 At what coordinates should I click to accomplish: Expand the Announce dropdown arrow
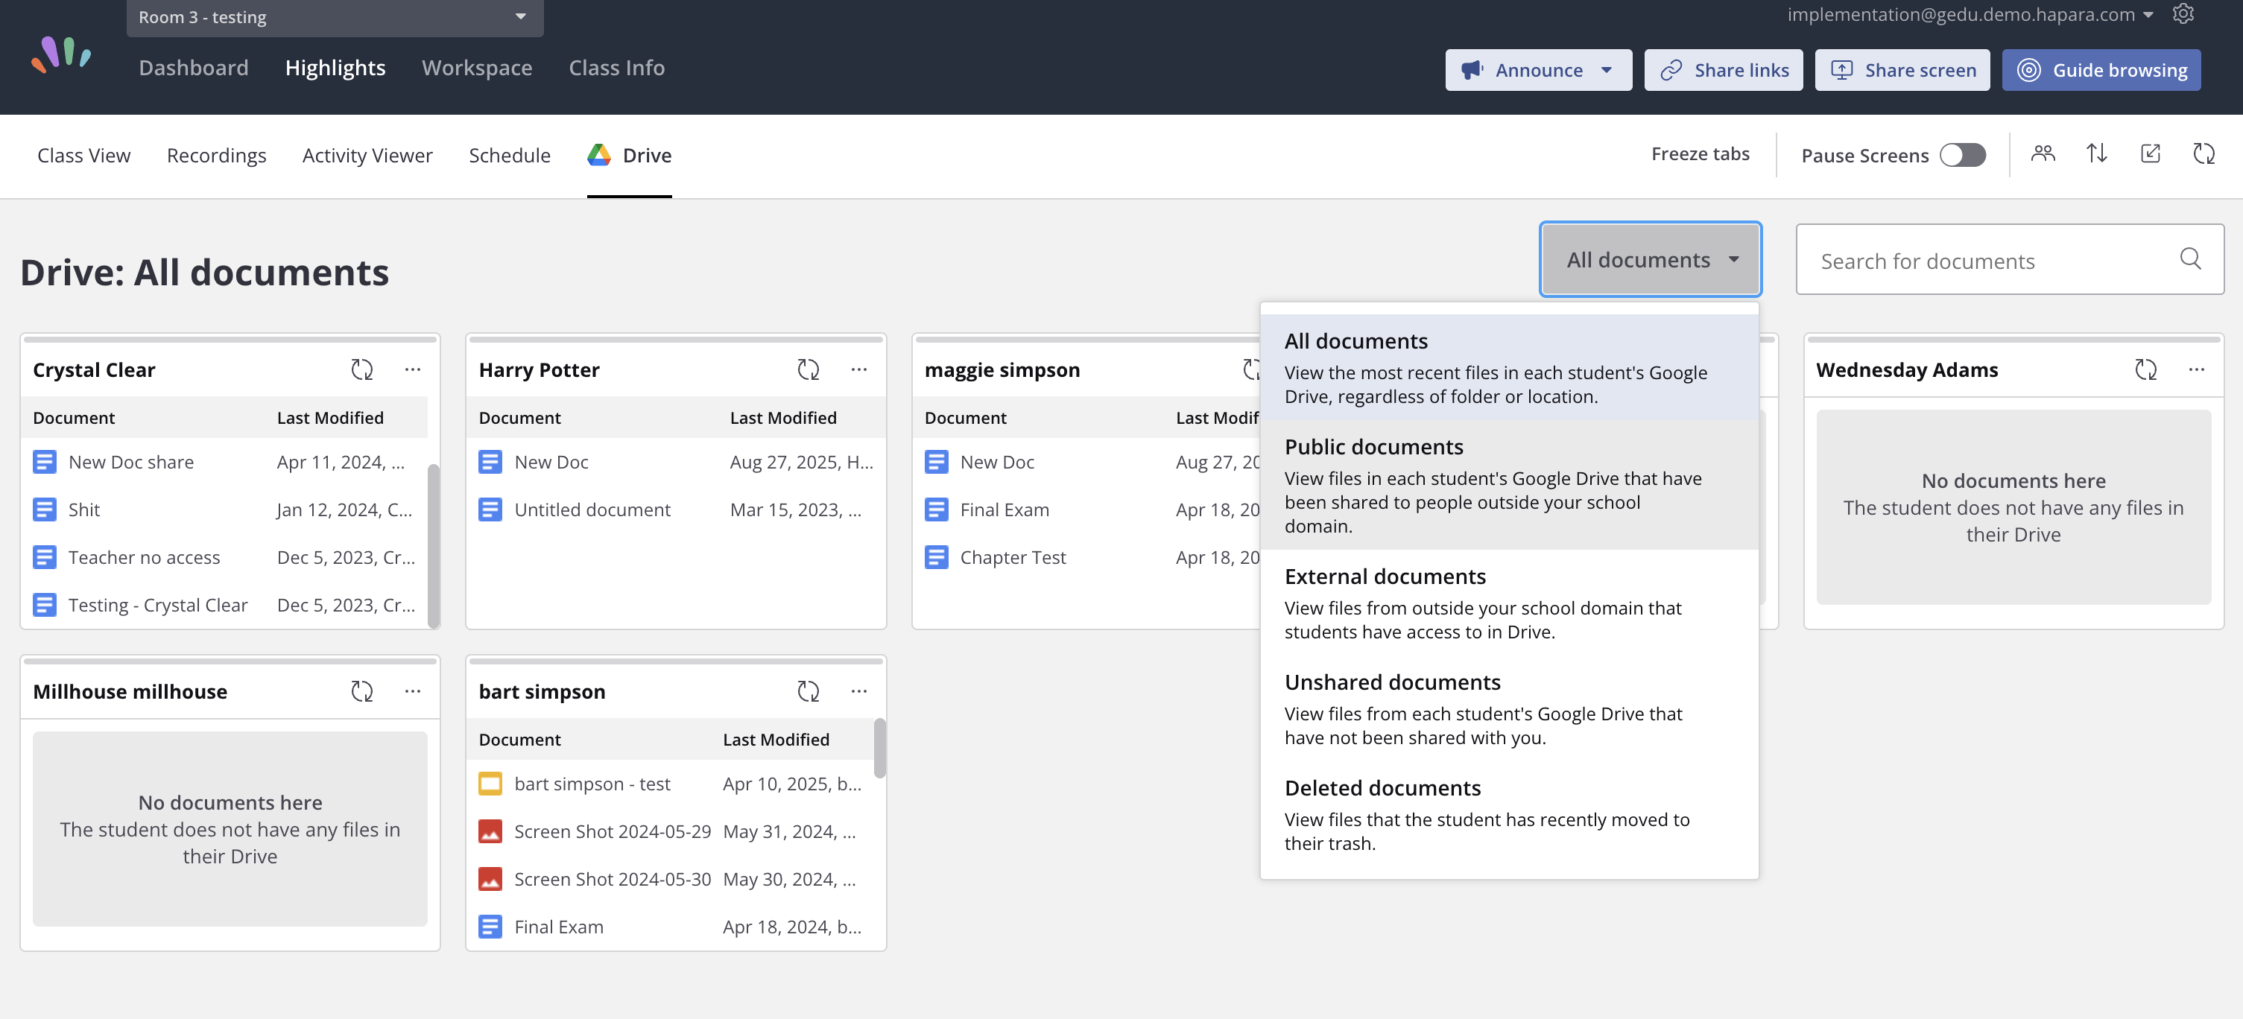point(1607,69)
